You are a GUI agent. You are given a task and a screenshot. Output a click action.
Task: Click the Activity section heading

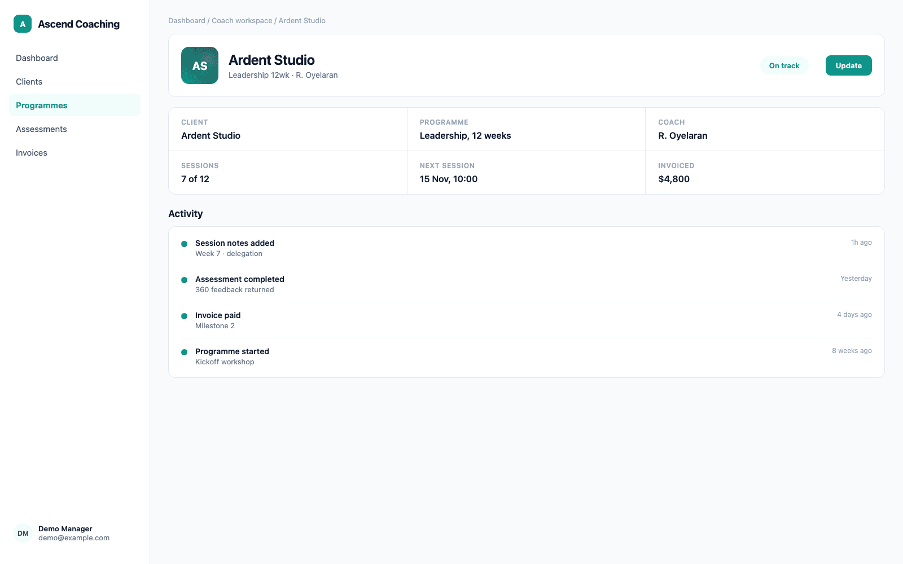pyautogui.click(x=186, y=214)
